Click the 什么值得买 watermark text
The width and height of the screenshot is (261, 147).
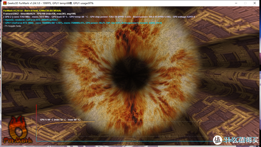click(241, 140)
